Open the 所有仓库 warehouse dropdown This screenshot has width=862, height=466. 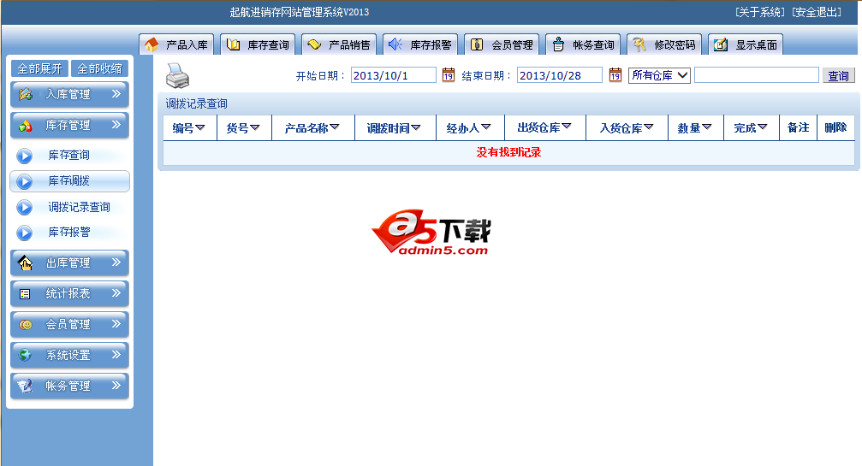(659, 75)
